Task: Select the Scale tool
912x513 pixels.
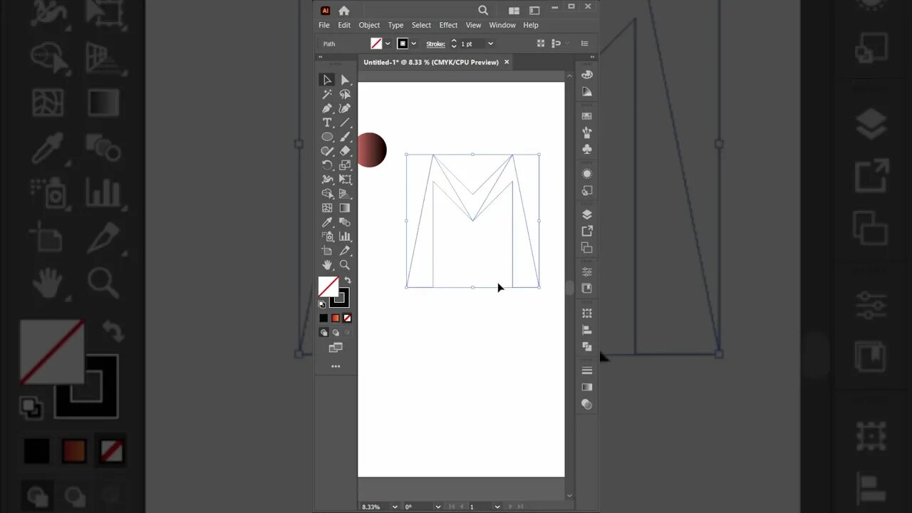Action: [x=345, y=165]
